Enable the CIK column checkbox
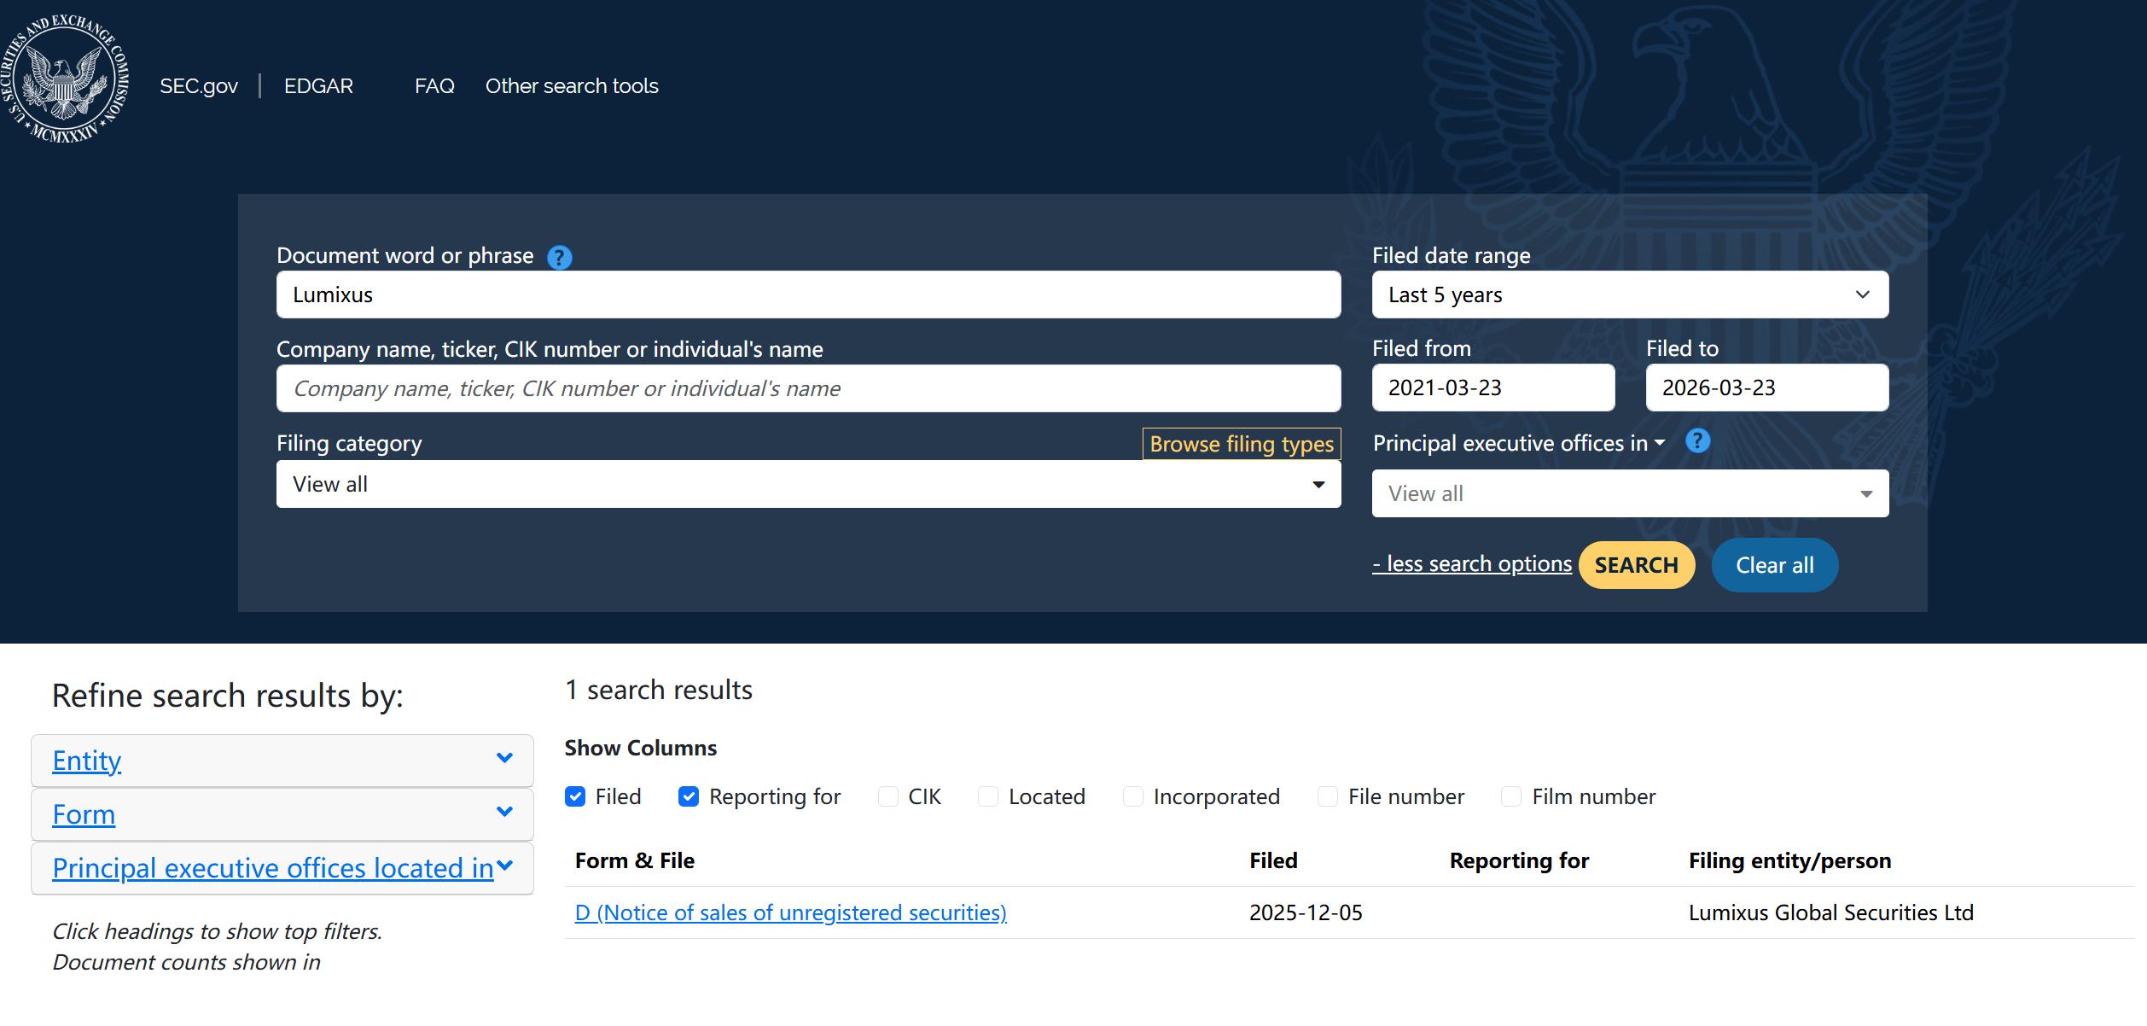This screenshot has height=1026, width=2147. (888, 796)
